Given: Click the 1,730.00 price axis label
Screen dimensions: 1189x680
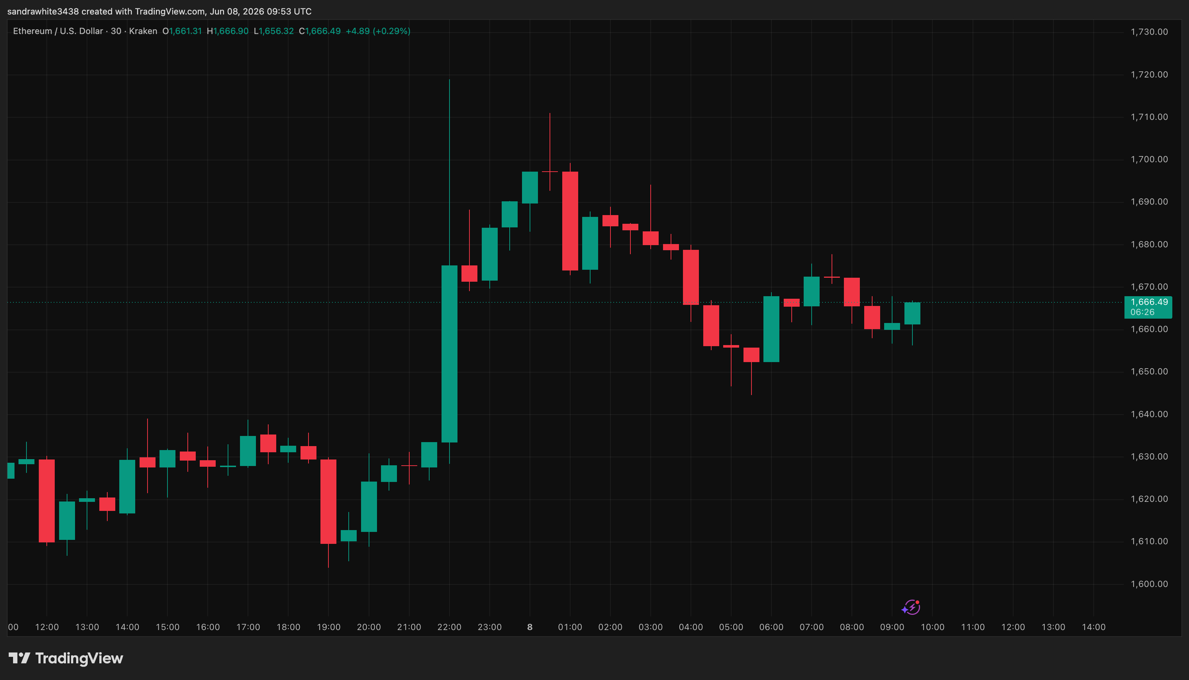Looking at the screenshot, I should tap(1149, 32).
